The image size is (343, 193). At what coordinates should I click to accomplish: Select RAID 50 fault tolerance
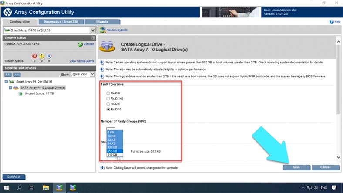tap(108, 110)
